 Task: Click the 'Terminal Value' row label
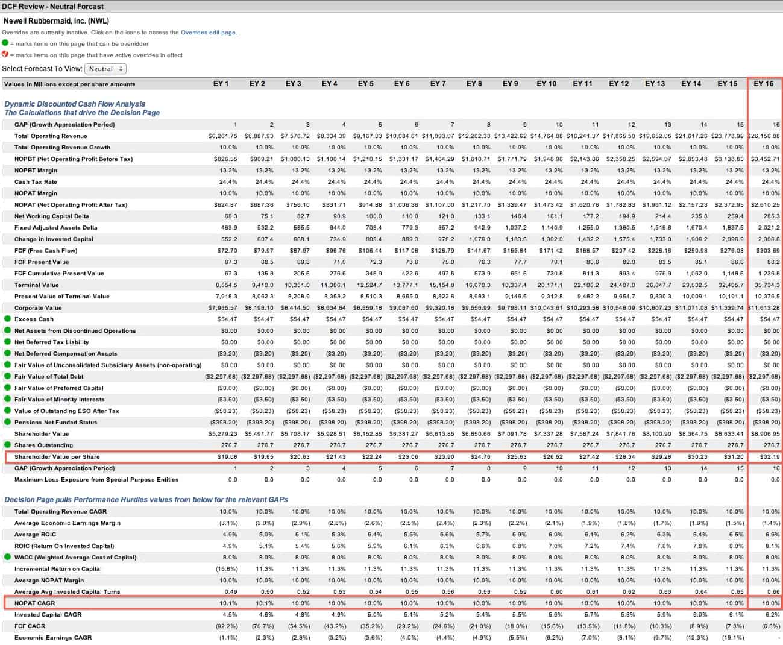(x=37, y=285)
